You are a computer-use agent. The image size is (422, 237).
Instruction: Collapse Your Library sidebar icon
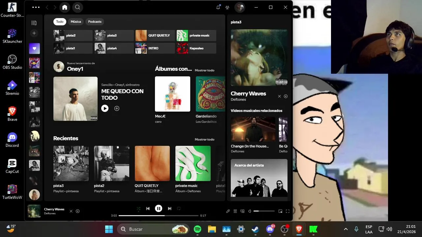coord(34,23)
